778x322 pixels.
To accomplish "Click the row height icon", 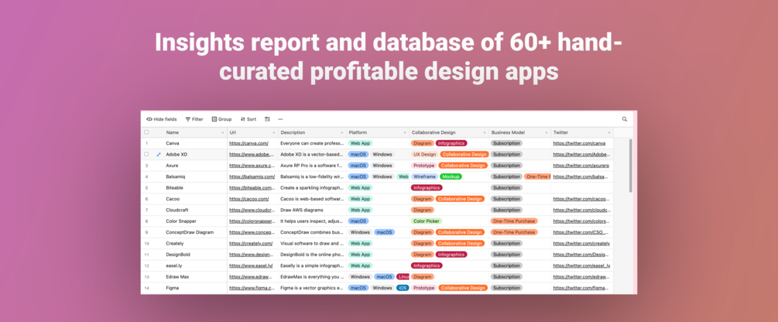I will point(267,119).
